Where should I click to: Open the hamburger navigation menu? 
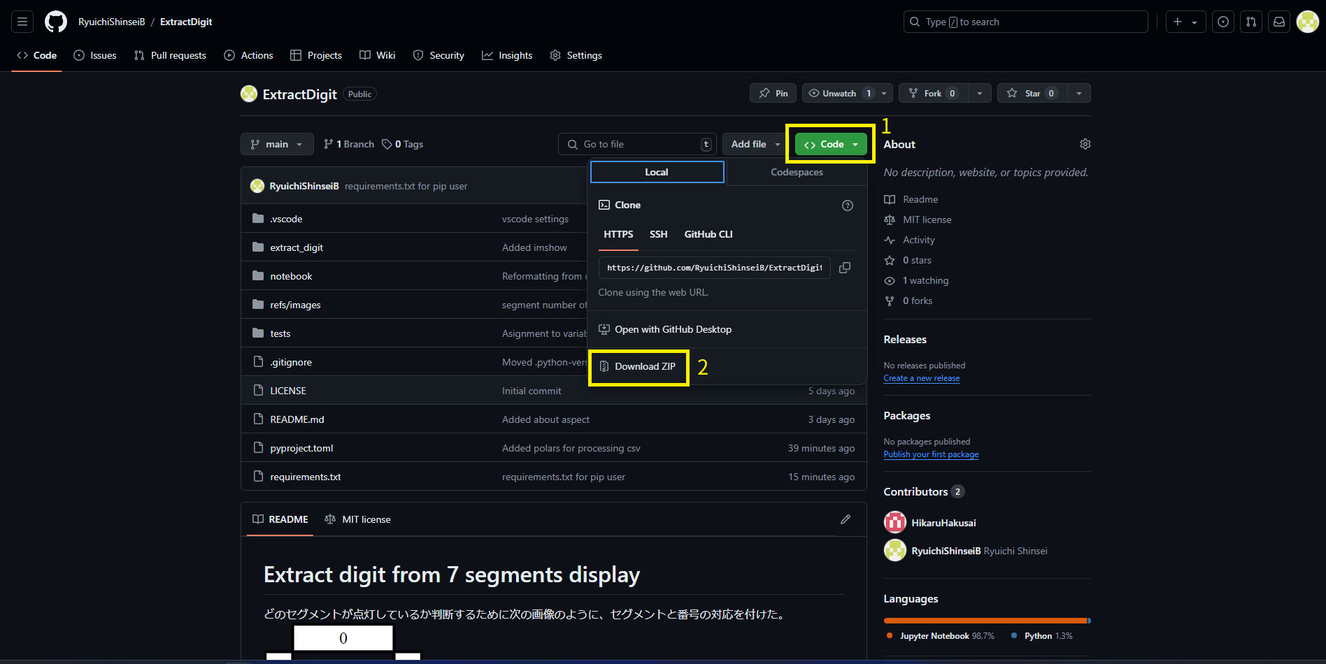pos(22,22)
